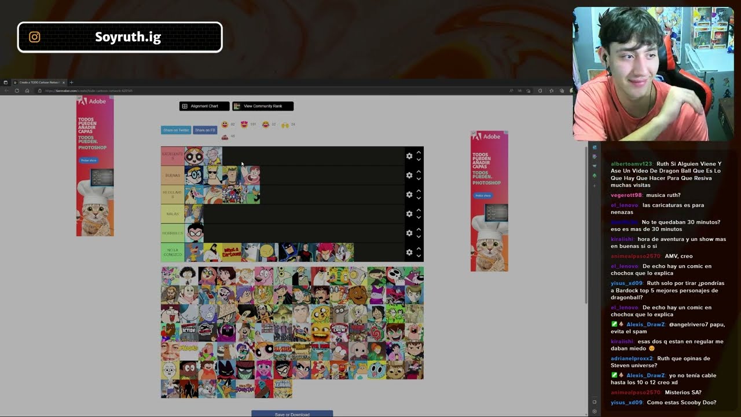Select Teen Titans Go Robin in HORRIBLES
The width and height of the screenshot is (741, 417).
tap(194, 233)
